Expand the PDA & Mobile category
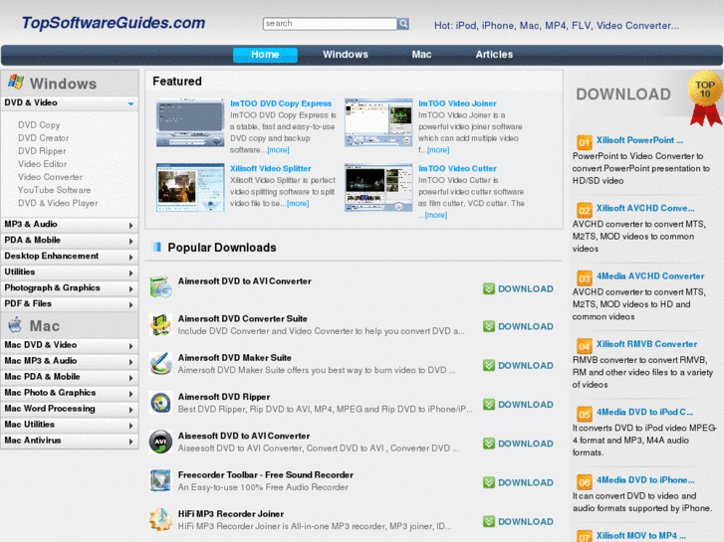 [x=70, y=241]
